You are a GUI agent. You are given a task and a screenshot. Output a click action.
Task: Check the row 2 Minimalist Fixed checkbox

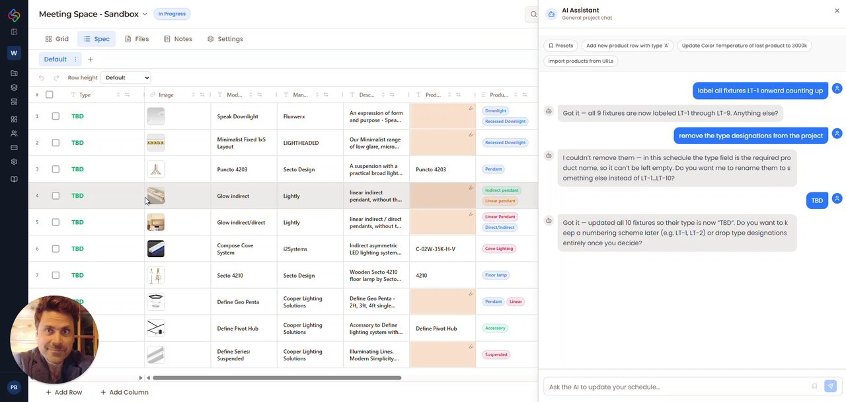56,143
